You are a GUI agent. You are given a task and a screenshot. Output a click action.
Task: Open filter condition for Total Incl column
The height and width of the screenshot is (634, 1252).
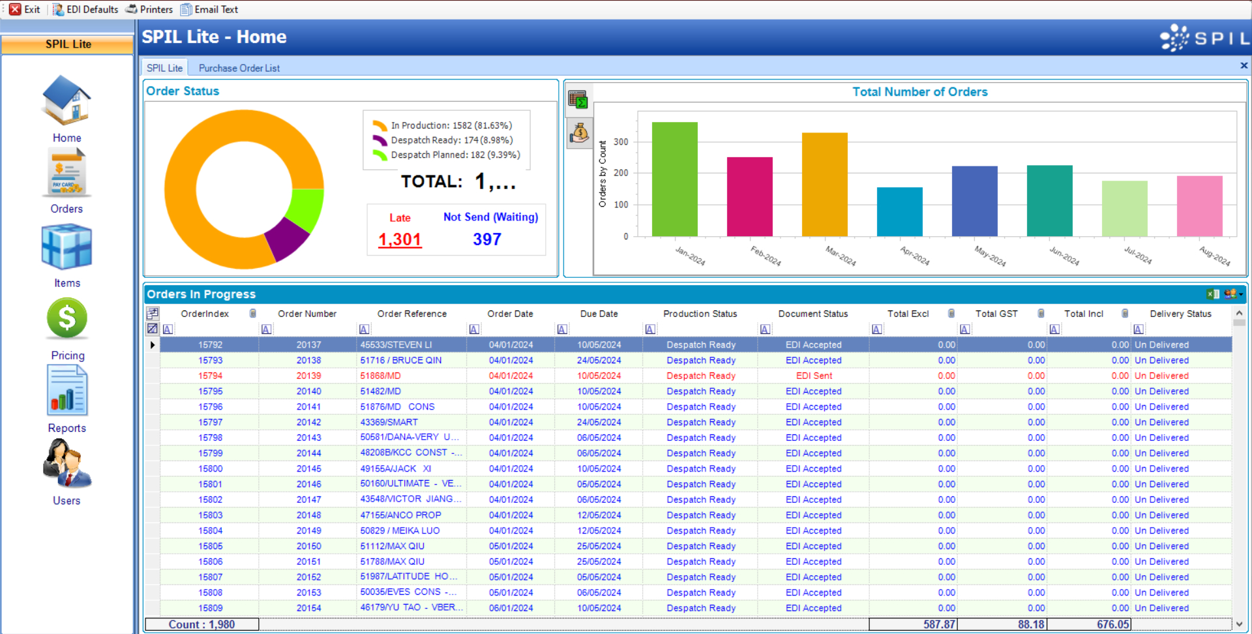[x=1054, y=329]
